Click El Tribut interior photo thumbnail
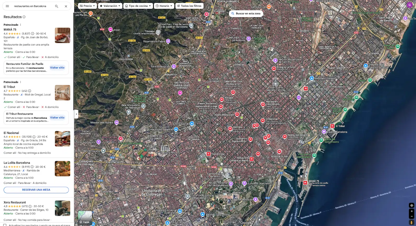 point(62,93)
